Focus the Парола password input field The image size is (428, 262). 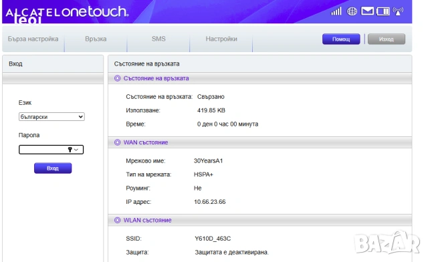[x=51, y=150]
